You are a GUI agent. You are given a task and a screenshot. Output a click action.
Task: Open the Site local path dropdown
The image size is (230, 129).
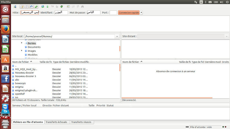coord(117,36)
